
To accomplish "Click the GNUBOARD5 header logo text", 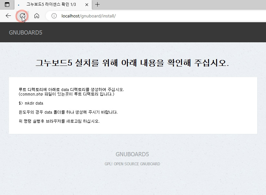I will point(25,33).
